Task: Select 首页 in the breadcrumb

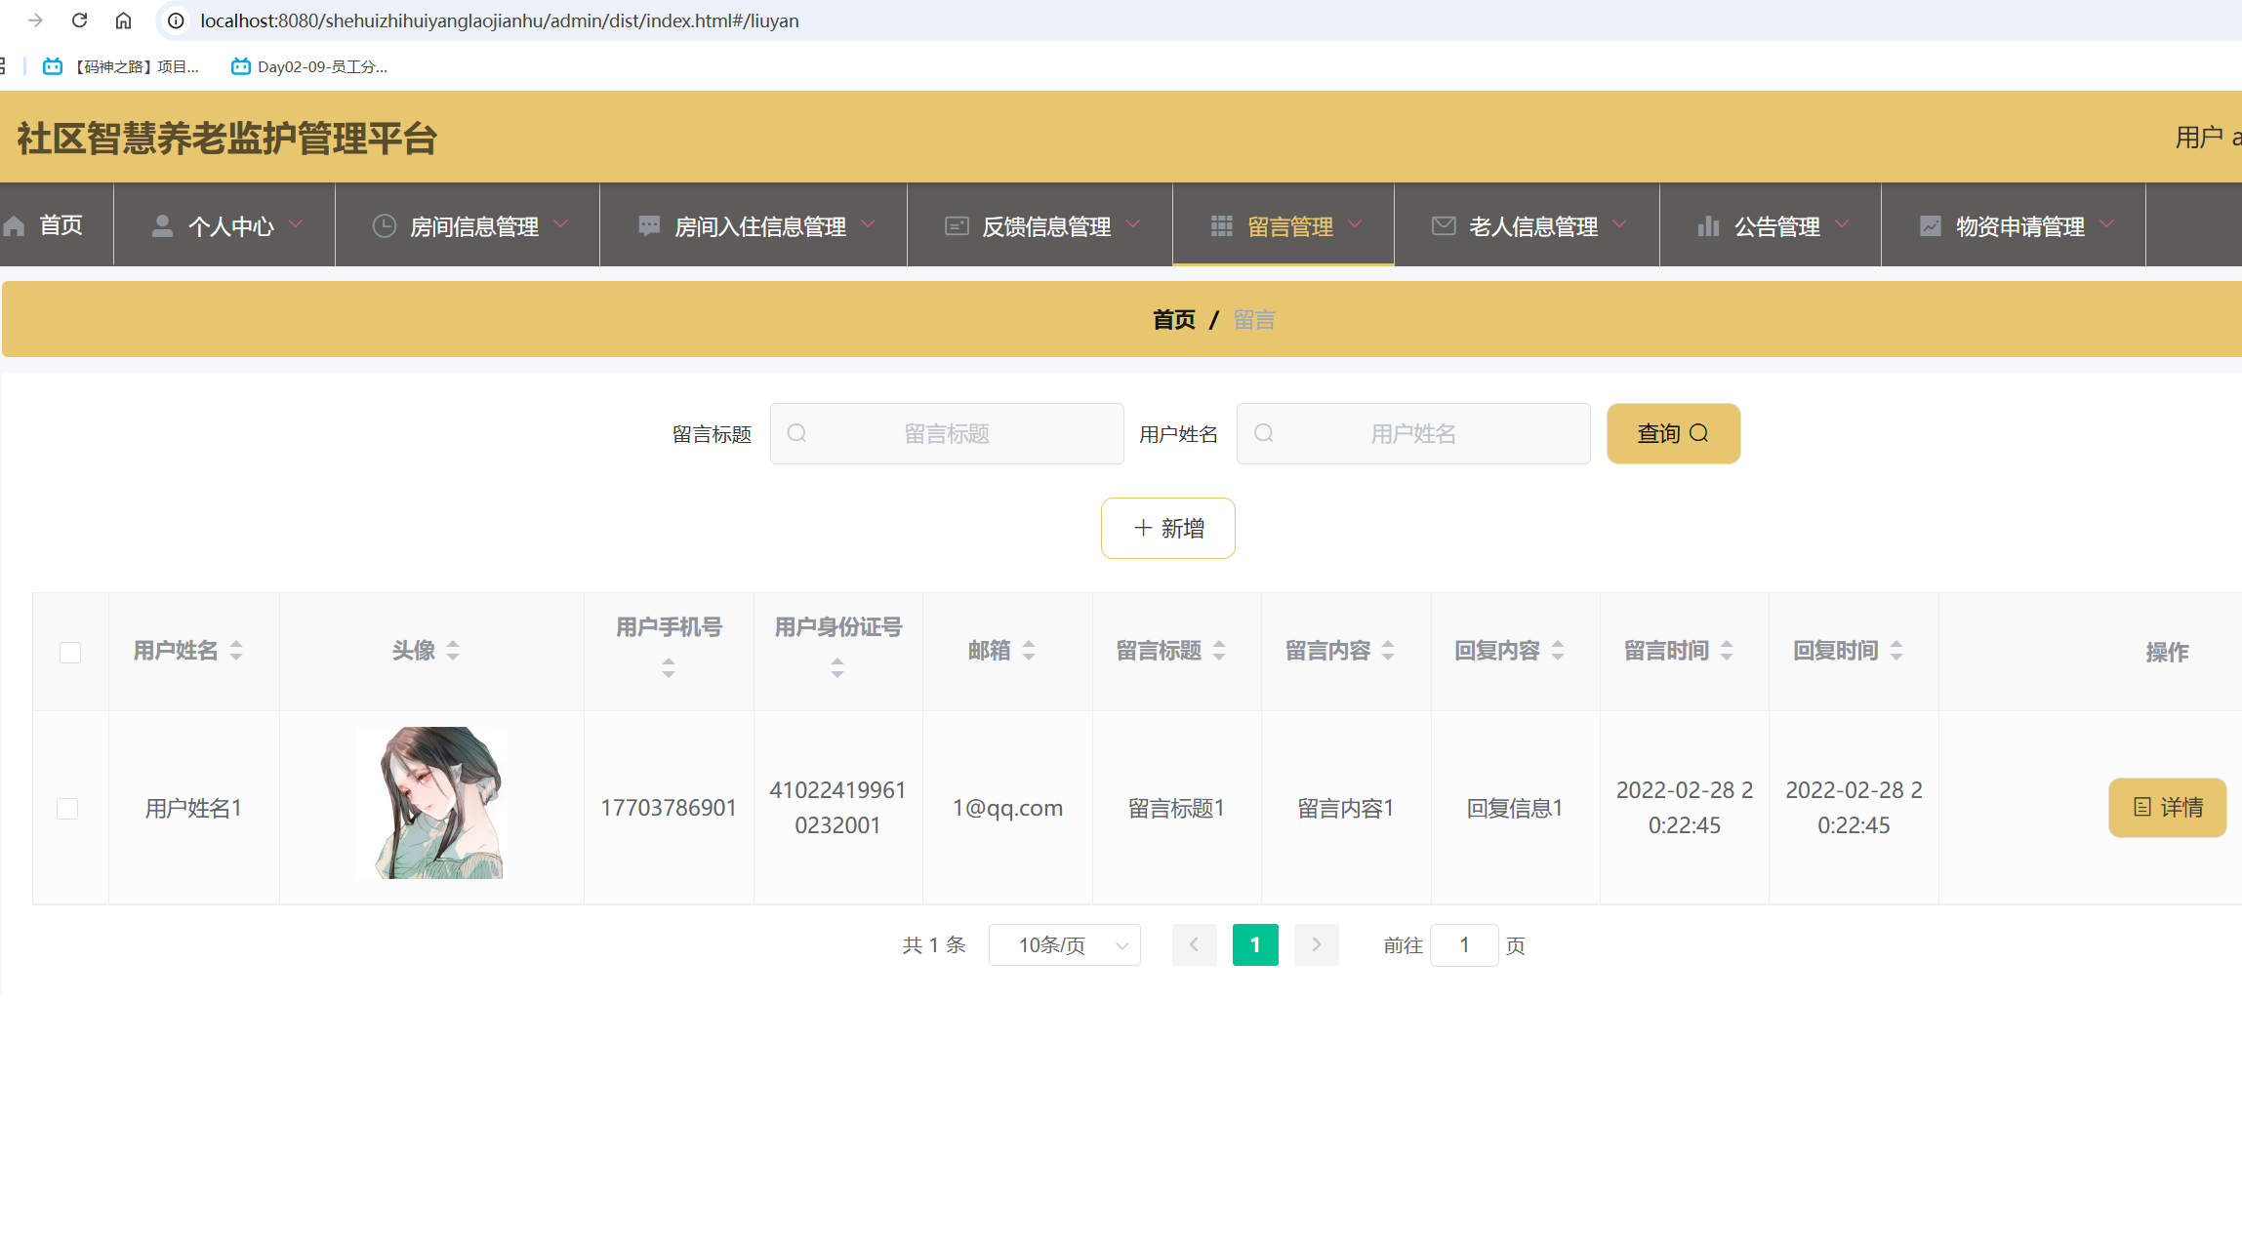Action: click(1174, 319)
